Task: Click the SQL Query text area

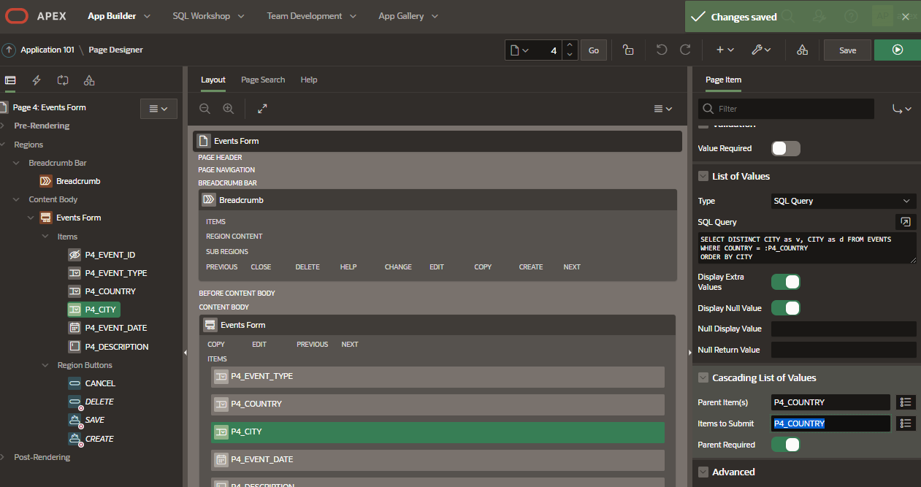Action: pos(807,248)
